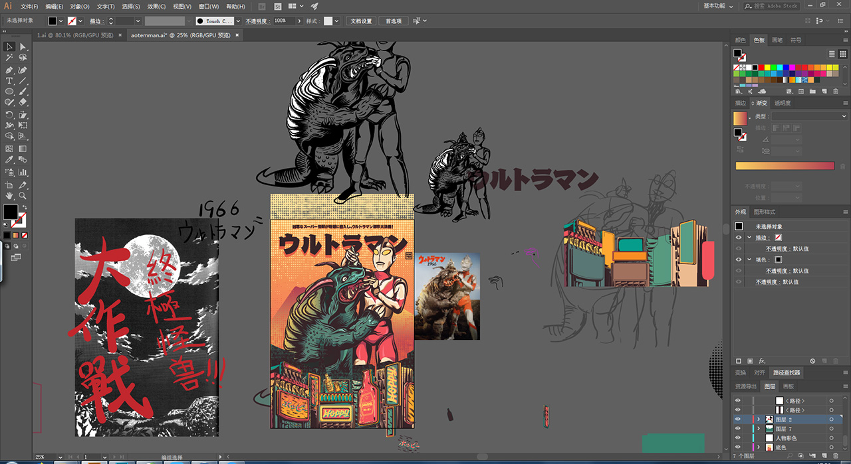This screenshot has height=464, width=851.
Task: Select the Eyedropper tool
Action: click(9, 160)
